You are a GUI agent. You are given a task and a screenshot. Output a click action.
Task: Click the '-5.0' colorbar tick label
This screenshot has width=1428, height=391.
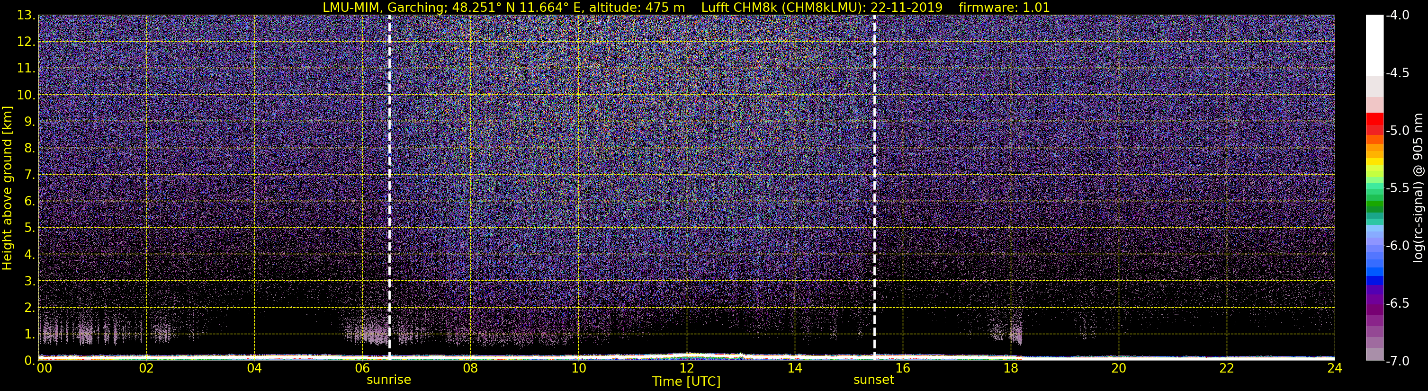pyautogui.click(x=1397, y=131)
